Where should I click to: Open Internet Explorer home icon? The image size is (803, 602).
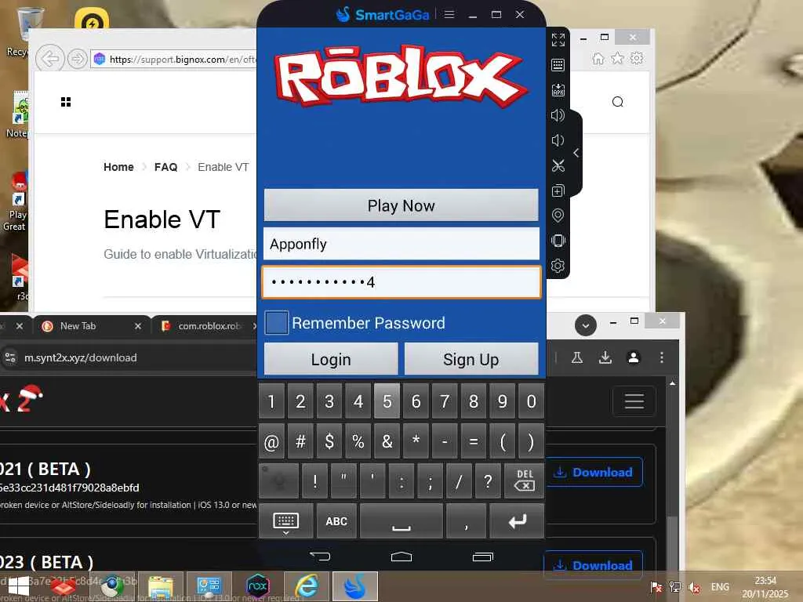(x=598, y=58)
